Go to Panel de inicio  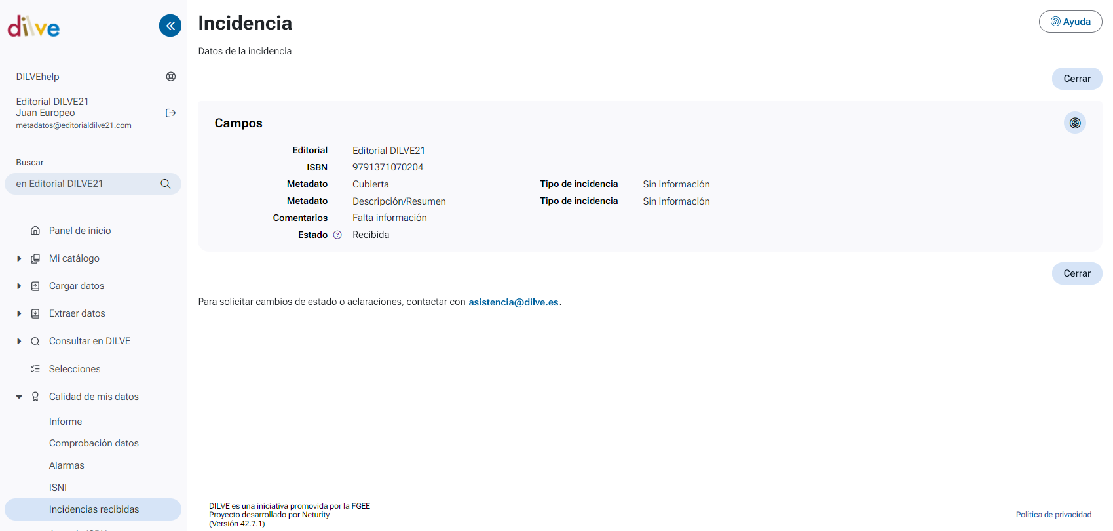point(80,231)
